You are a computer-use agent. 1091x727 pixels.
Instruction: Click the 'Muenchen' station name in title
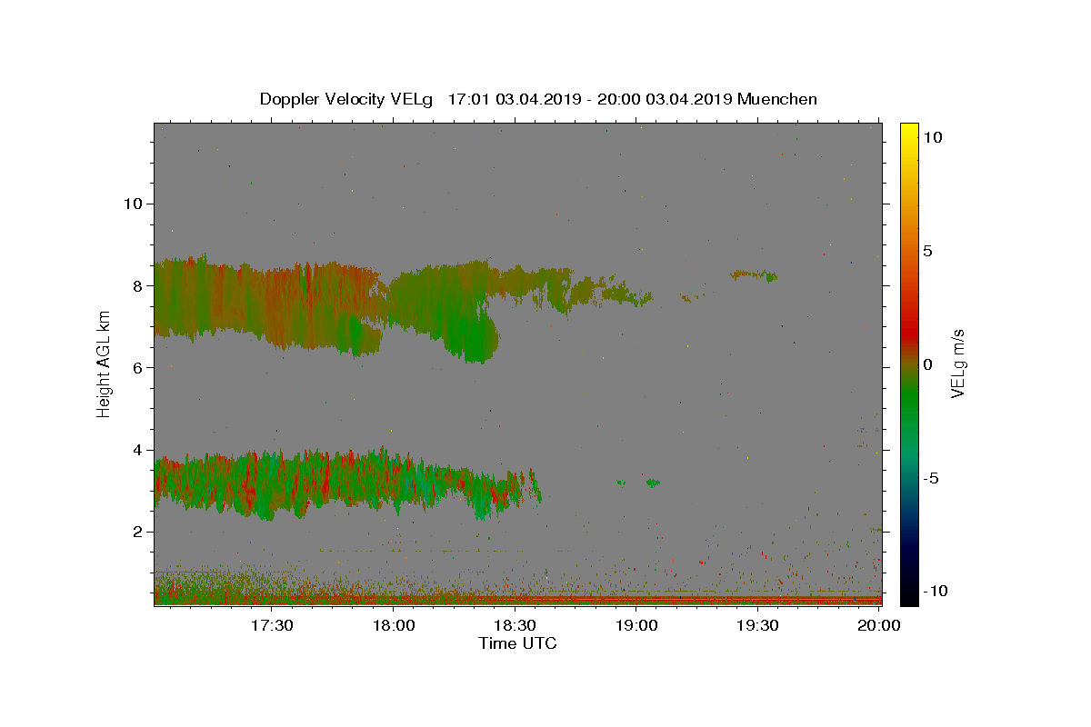click(x=777, y=99)
